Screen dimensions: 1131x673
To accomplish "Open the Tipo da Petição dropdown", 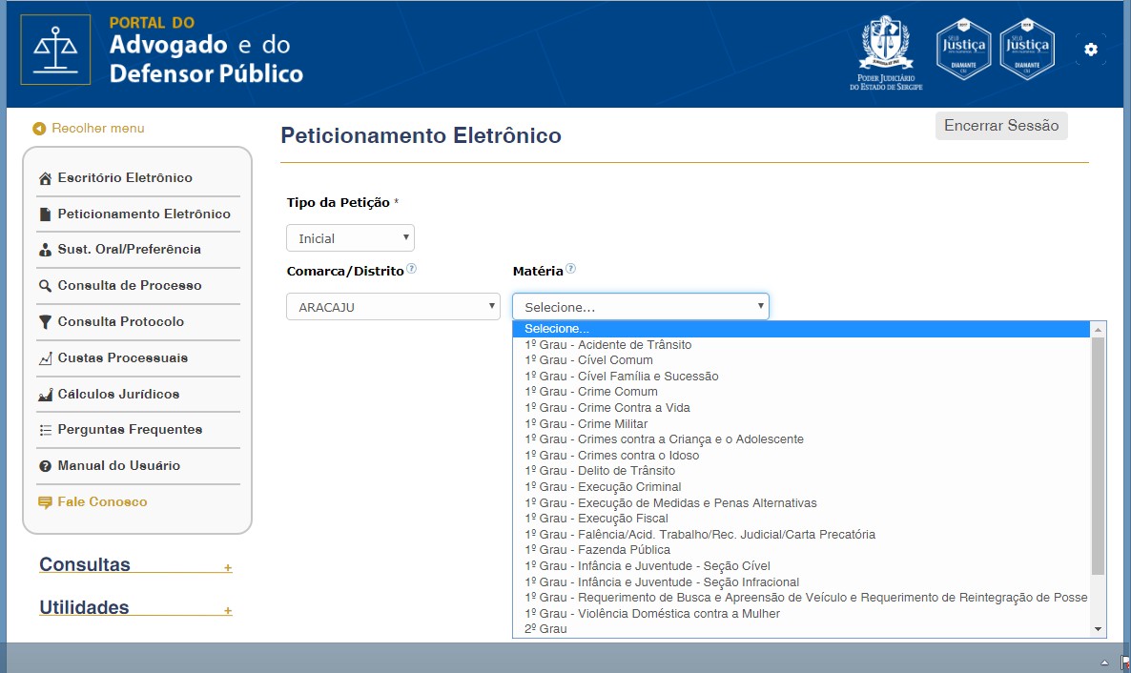I will point(350,238).
